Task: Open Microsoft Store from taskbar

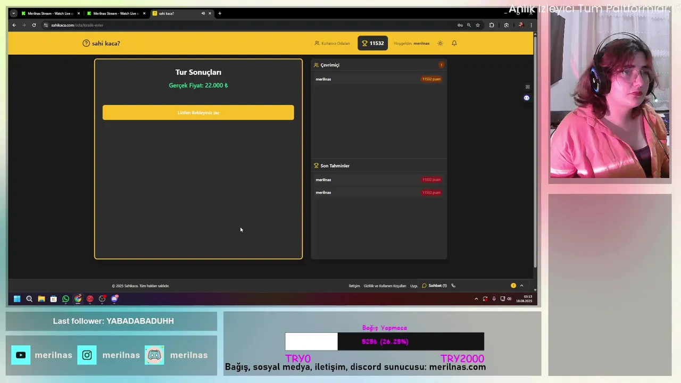Action: coord(53,299)
